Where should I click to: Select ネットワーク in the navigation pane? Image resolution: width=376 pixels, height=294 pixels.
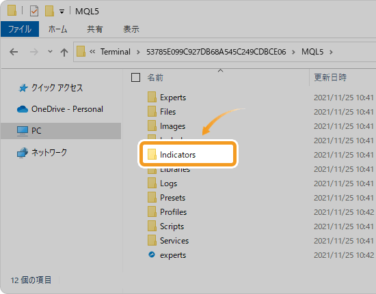point(49,152)
